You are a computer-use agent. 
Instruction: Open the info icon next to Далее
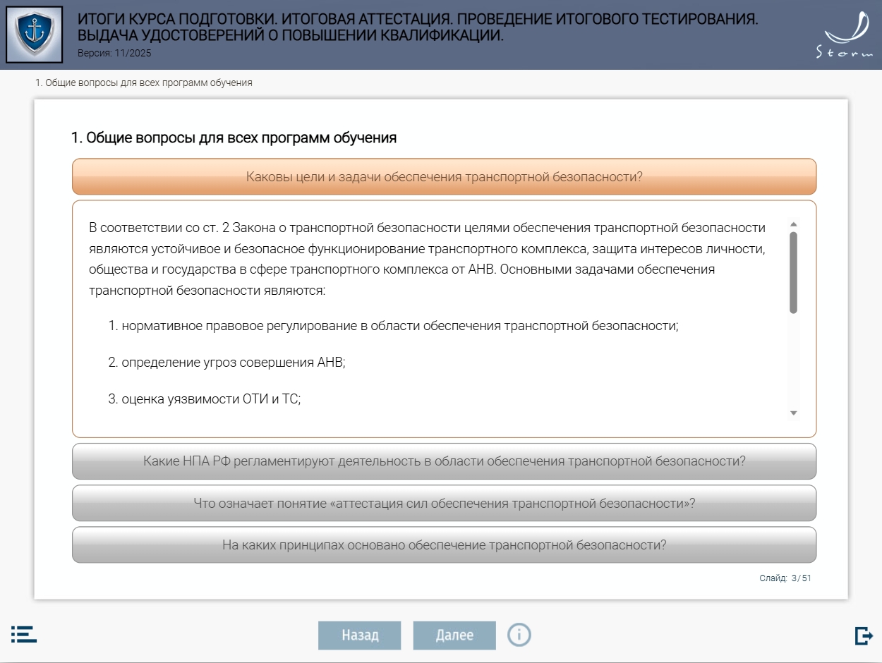pyautogui.click(x=519, y=635)
